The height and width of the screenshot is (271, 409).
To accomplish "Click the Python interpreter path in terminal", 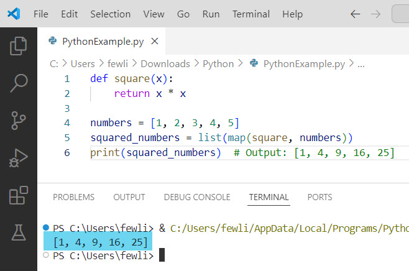I will (290, 229).
